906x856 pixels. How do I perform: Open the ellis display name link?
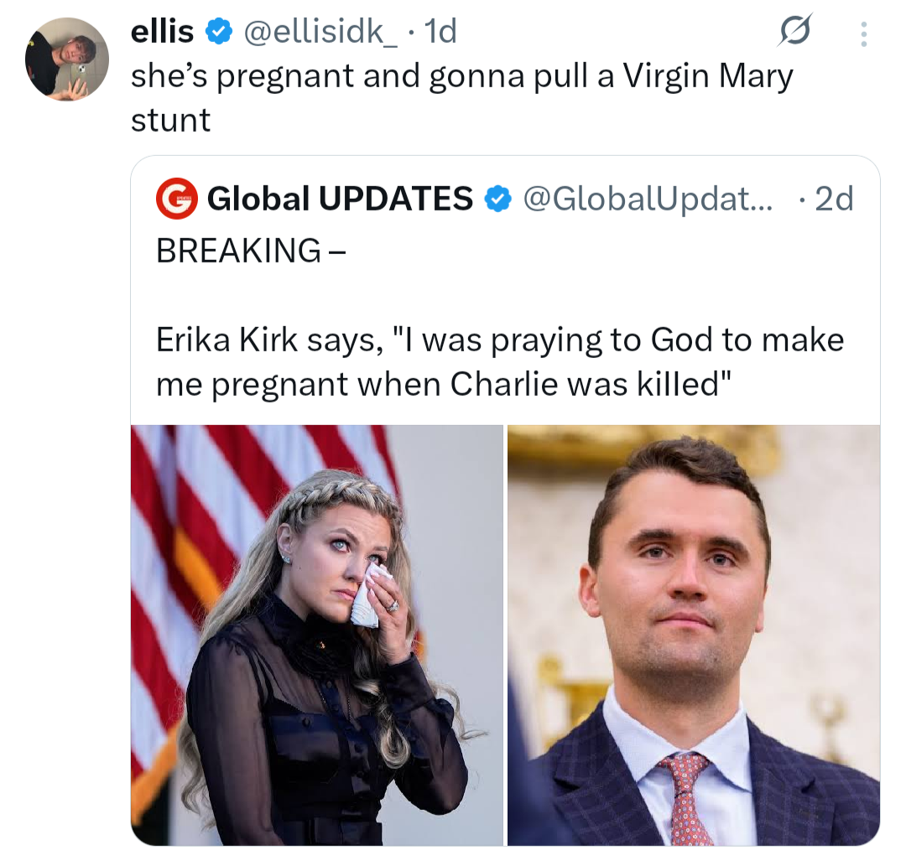pyautogui.click(x=162, y=32)
